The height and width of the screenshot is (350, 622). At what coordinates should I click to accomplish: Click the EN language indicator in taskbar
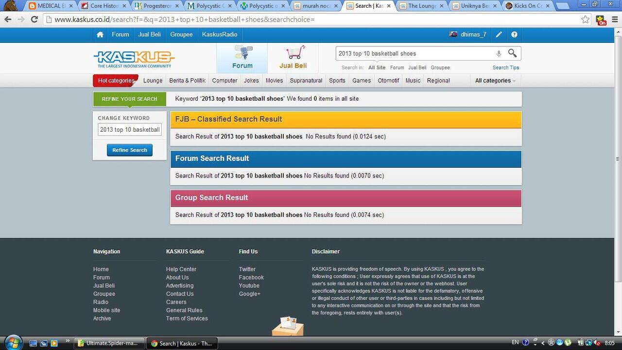(x=515, y=343)
